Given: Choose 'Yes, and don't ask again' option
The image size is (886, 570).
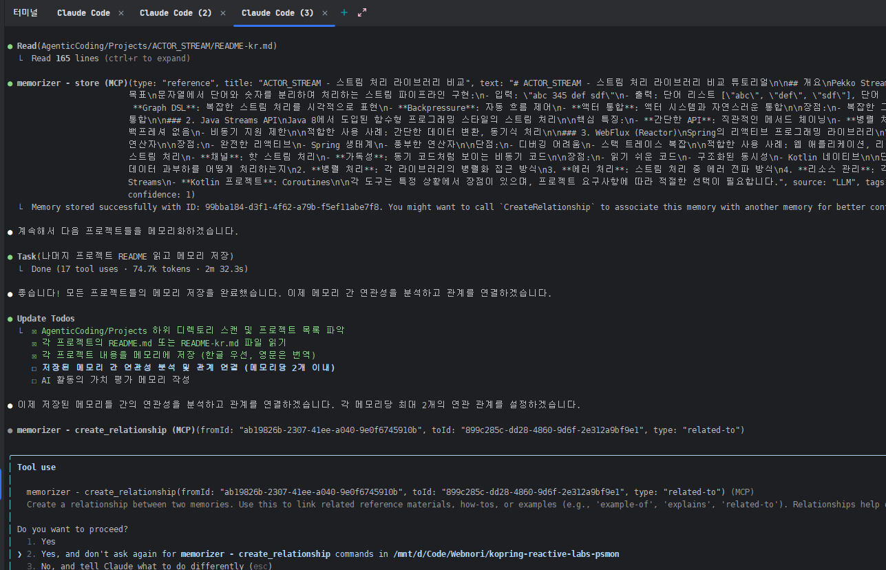Looking at the screenshot, I should tap(207, 554).
